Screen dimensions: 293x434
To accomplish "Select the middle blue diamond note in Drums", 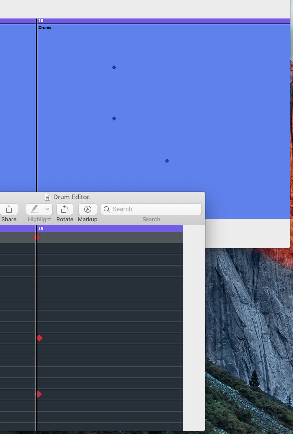I will click(114, 118).
